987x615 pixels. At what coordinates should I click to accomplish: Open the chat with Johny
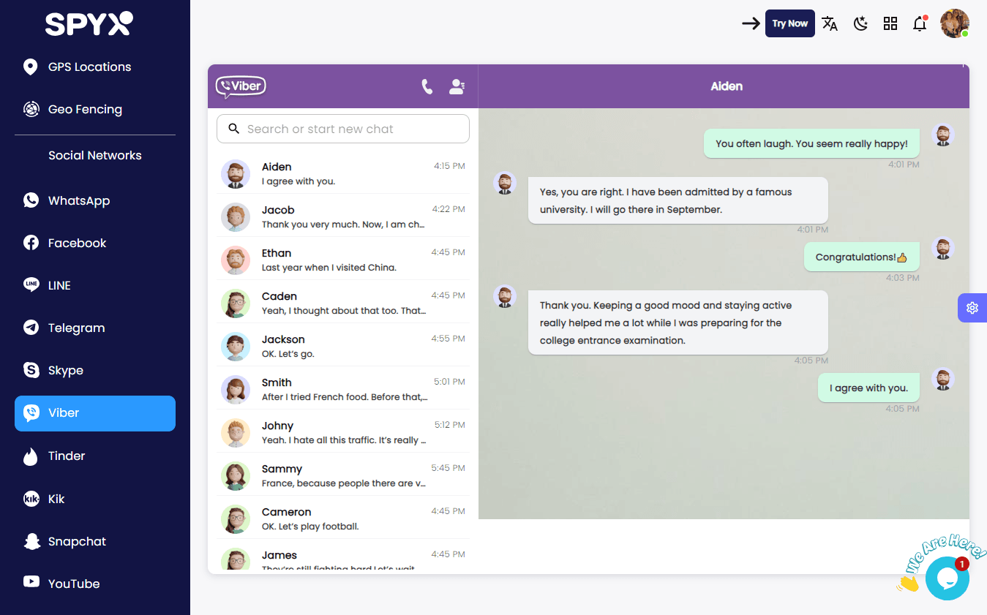[x=343, y=432]
